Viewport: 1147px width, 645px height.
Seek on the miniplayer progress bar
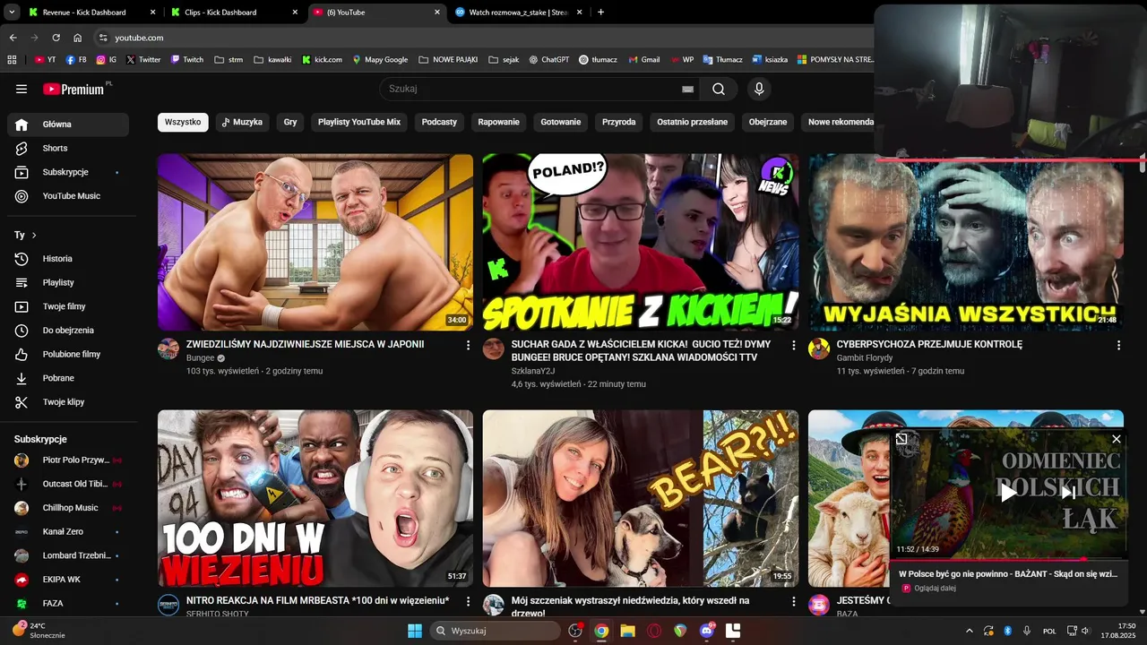[1009, 559]
